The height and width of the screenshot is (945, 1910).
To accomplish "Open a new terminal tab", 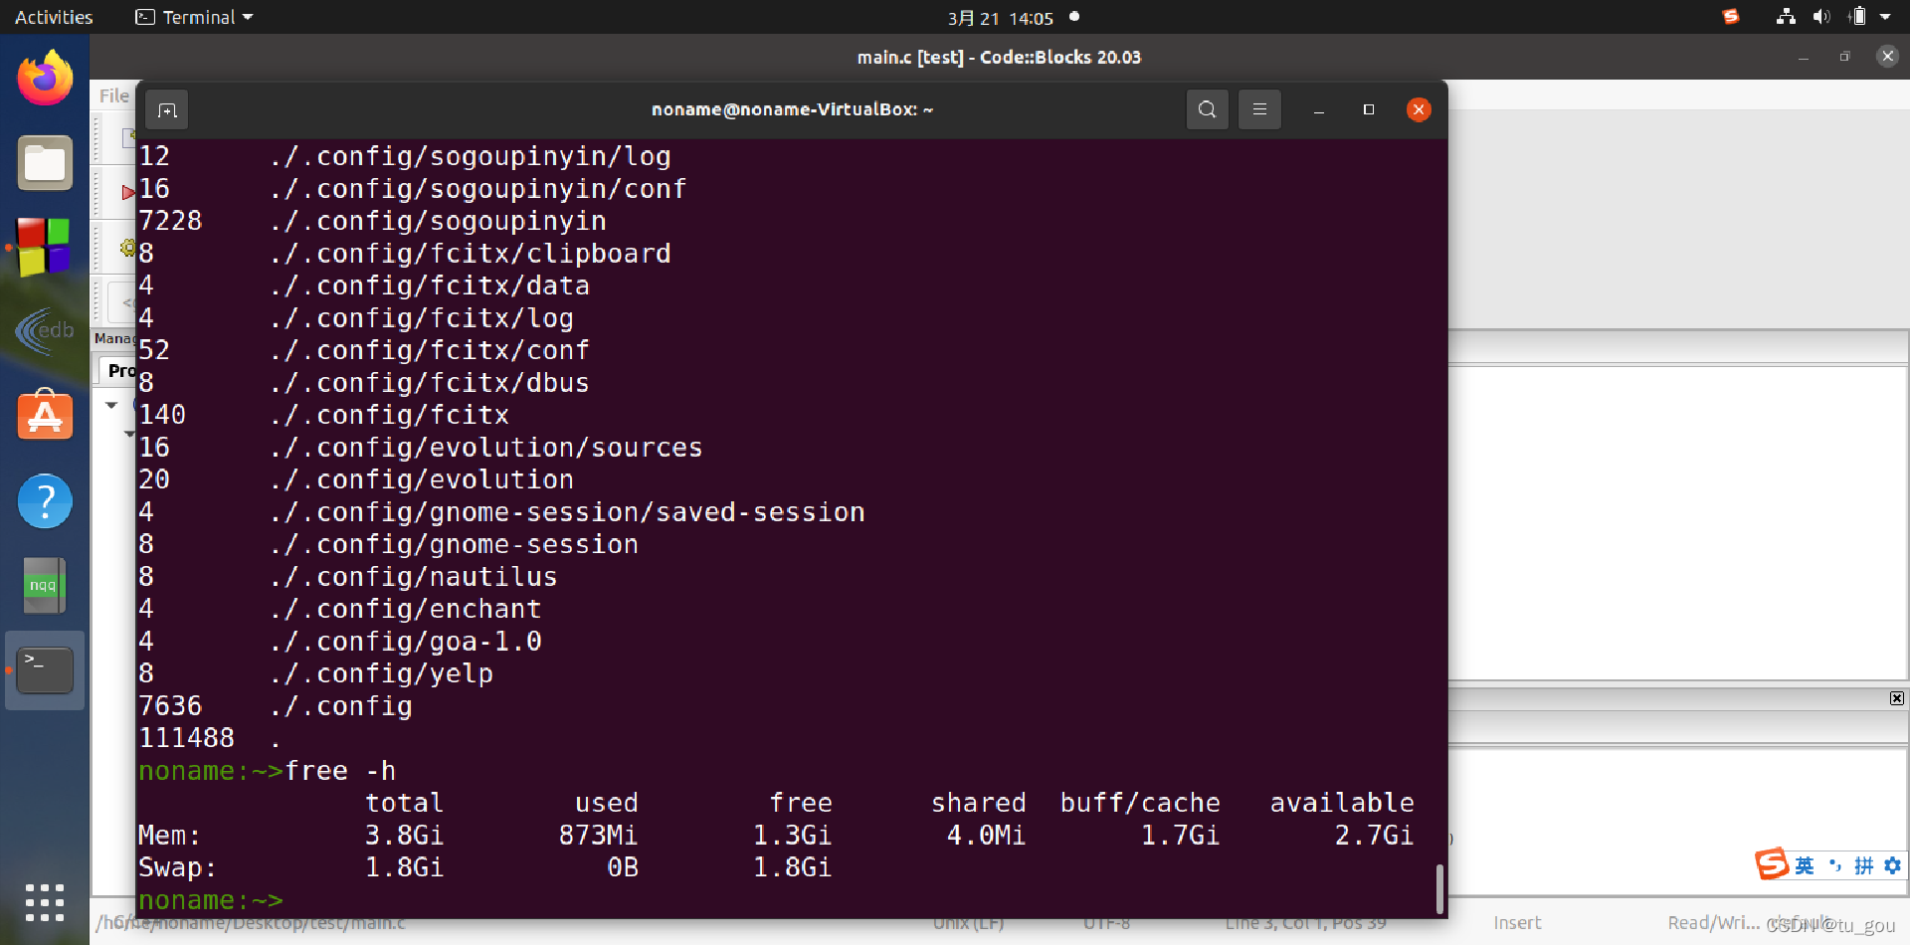I will click(167, 109).
